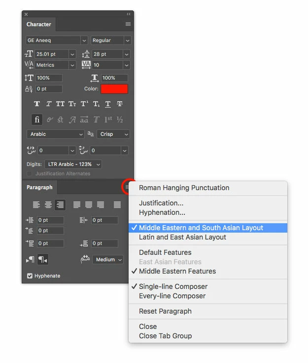Open Character panel menu icon
Viewport: 308px width, 363px height.
click(x=128, y=24)
